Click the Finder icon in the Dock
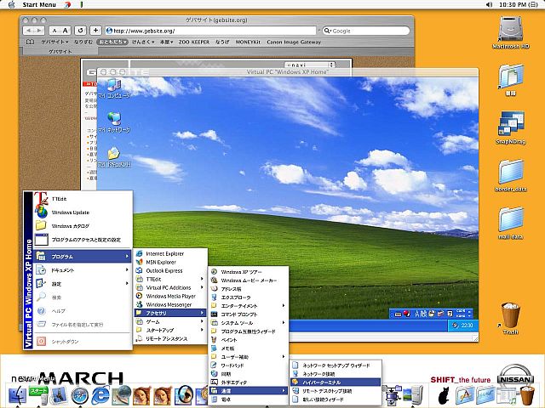Screen dimensions: 545x408 pyautogui.click(x=19, y=394)
